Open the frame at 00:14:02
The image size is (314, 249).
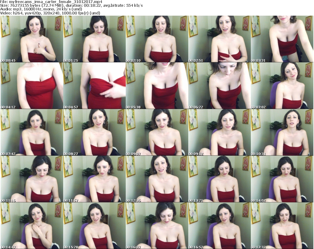[x=282, y=179]
